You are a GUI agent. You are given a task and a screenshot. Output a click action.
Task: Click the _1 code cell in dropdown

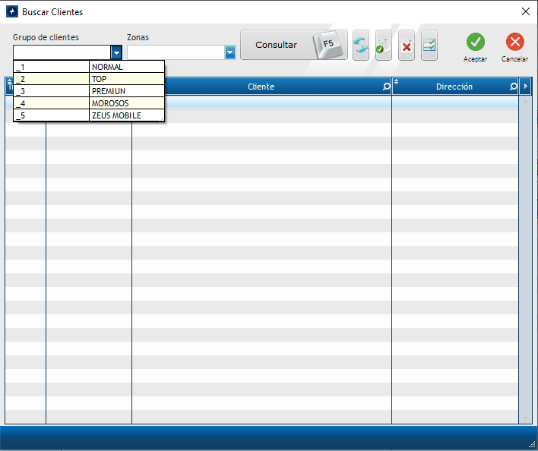point(52,67)
